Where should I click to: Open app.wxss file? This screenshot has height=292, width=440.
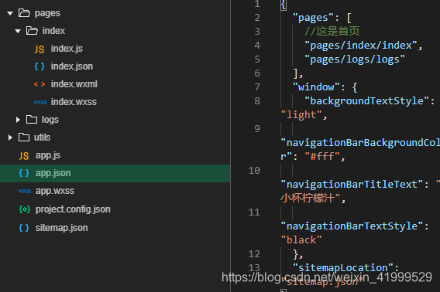pyautogui.click(x=55, y=191)
